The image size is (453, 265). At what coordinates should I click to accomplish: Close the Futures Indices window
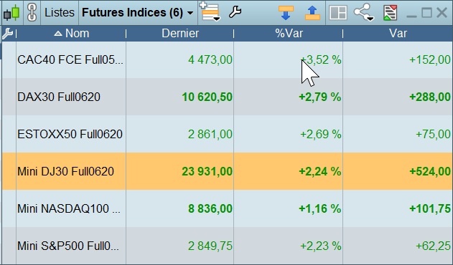click(442, 13)
